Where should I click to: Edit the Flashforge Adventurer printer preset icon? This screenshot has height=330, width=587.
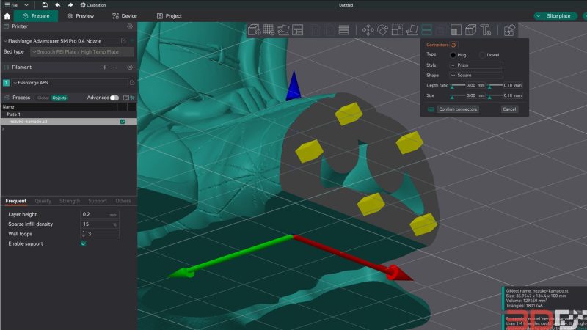pyautogui.click(x=123, y=41)
